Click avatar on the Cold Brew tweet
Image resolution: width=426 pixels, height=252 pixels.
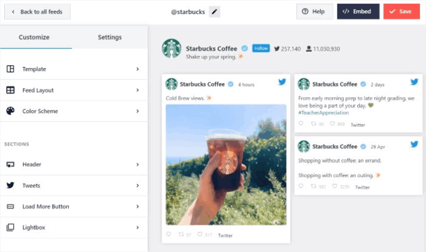click(x=171, y=84)
